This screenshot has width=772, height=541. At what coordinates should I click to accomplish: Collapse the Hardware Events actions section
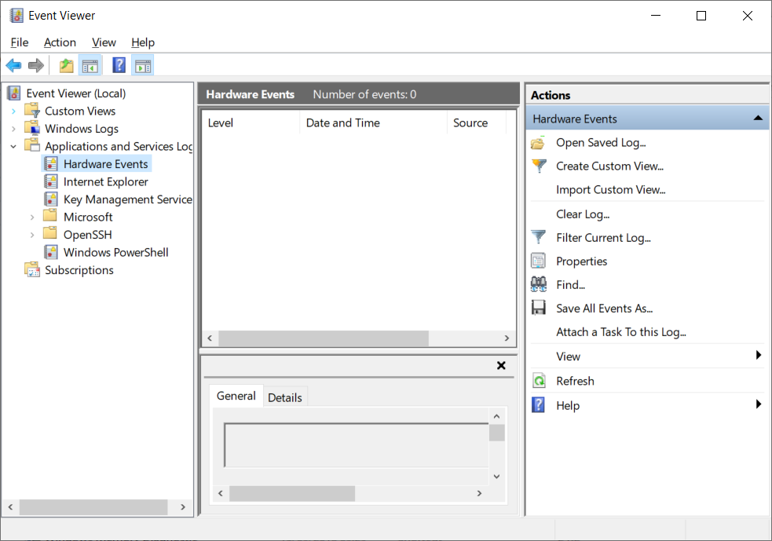[x=758, y=118]
